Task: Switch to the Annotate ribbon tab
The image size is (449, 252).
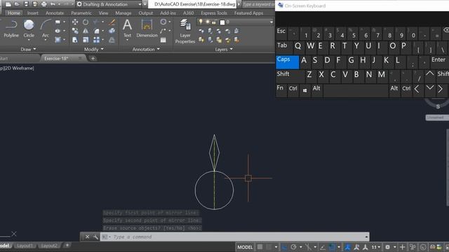Action: pyautogui.click(x=55, y=13)
